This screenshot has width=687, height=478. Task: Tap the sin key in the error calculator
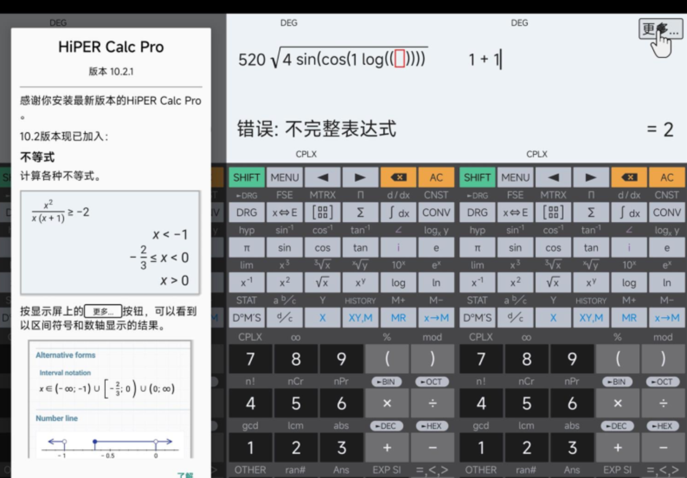tap(285, 248)
